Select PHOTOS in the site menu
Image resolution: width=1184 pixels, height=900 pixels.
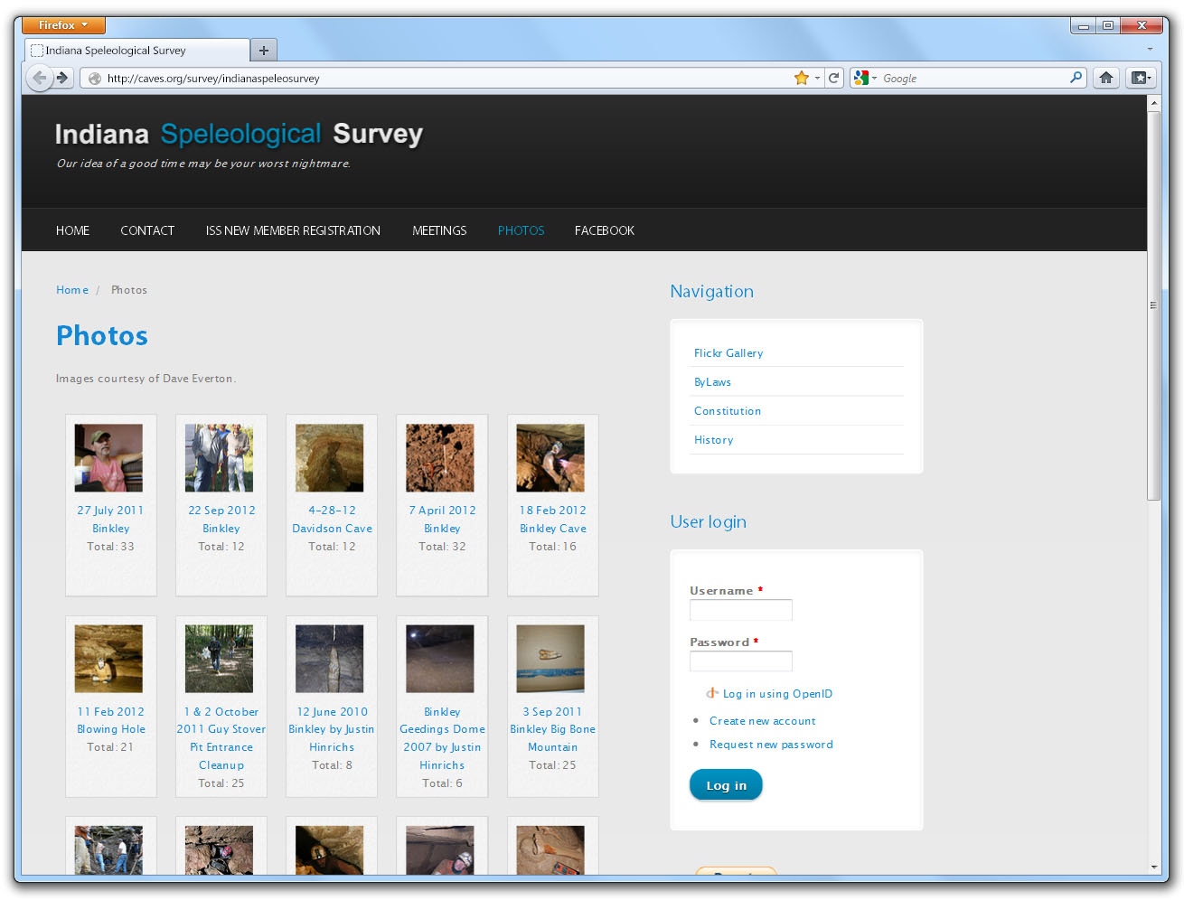click(x=521, y=230)
